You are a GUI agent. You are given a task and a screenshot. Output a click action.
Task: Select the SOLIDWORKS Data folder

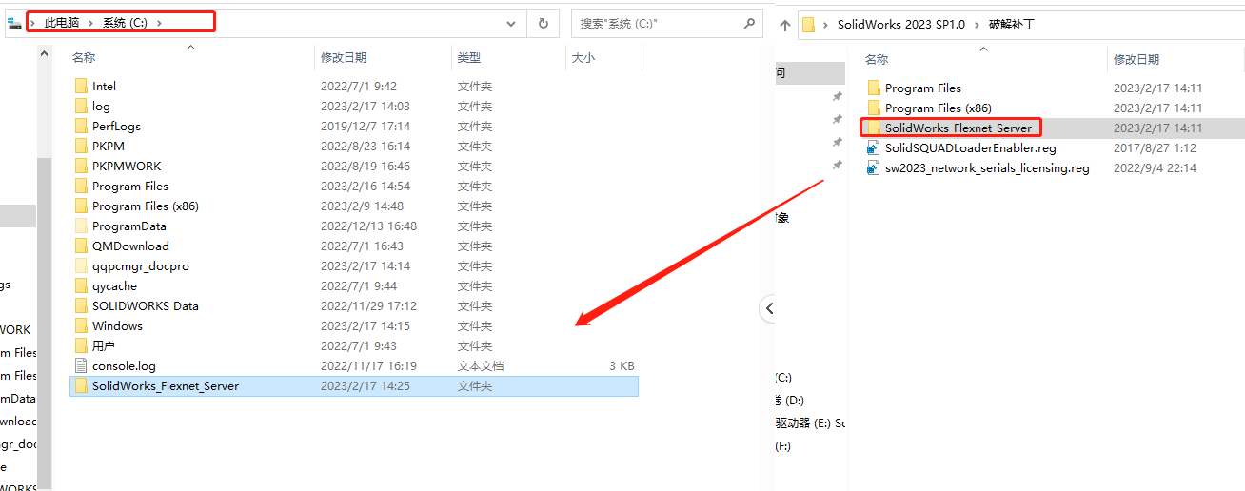click(145, 306)
